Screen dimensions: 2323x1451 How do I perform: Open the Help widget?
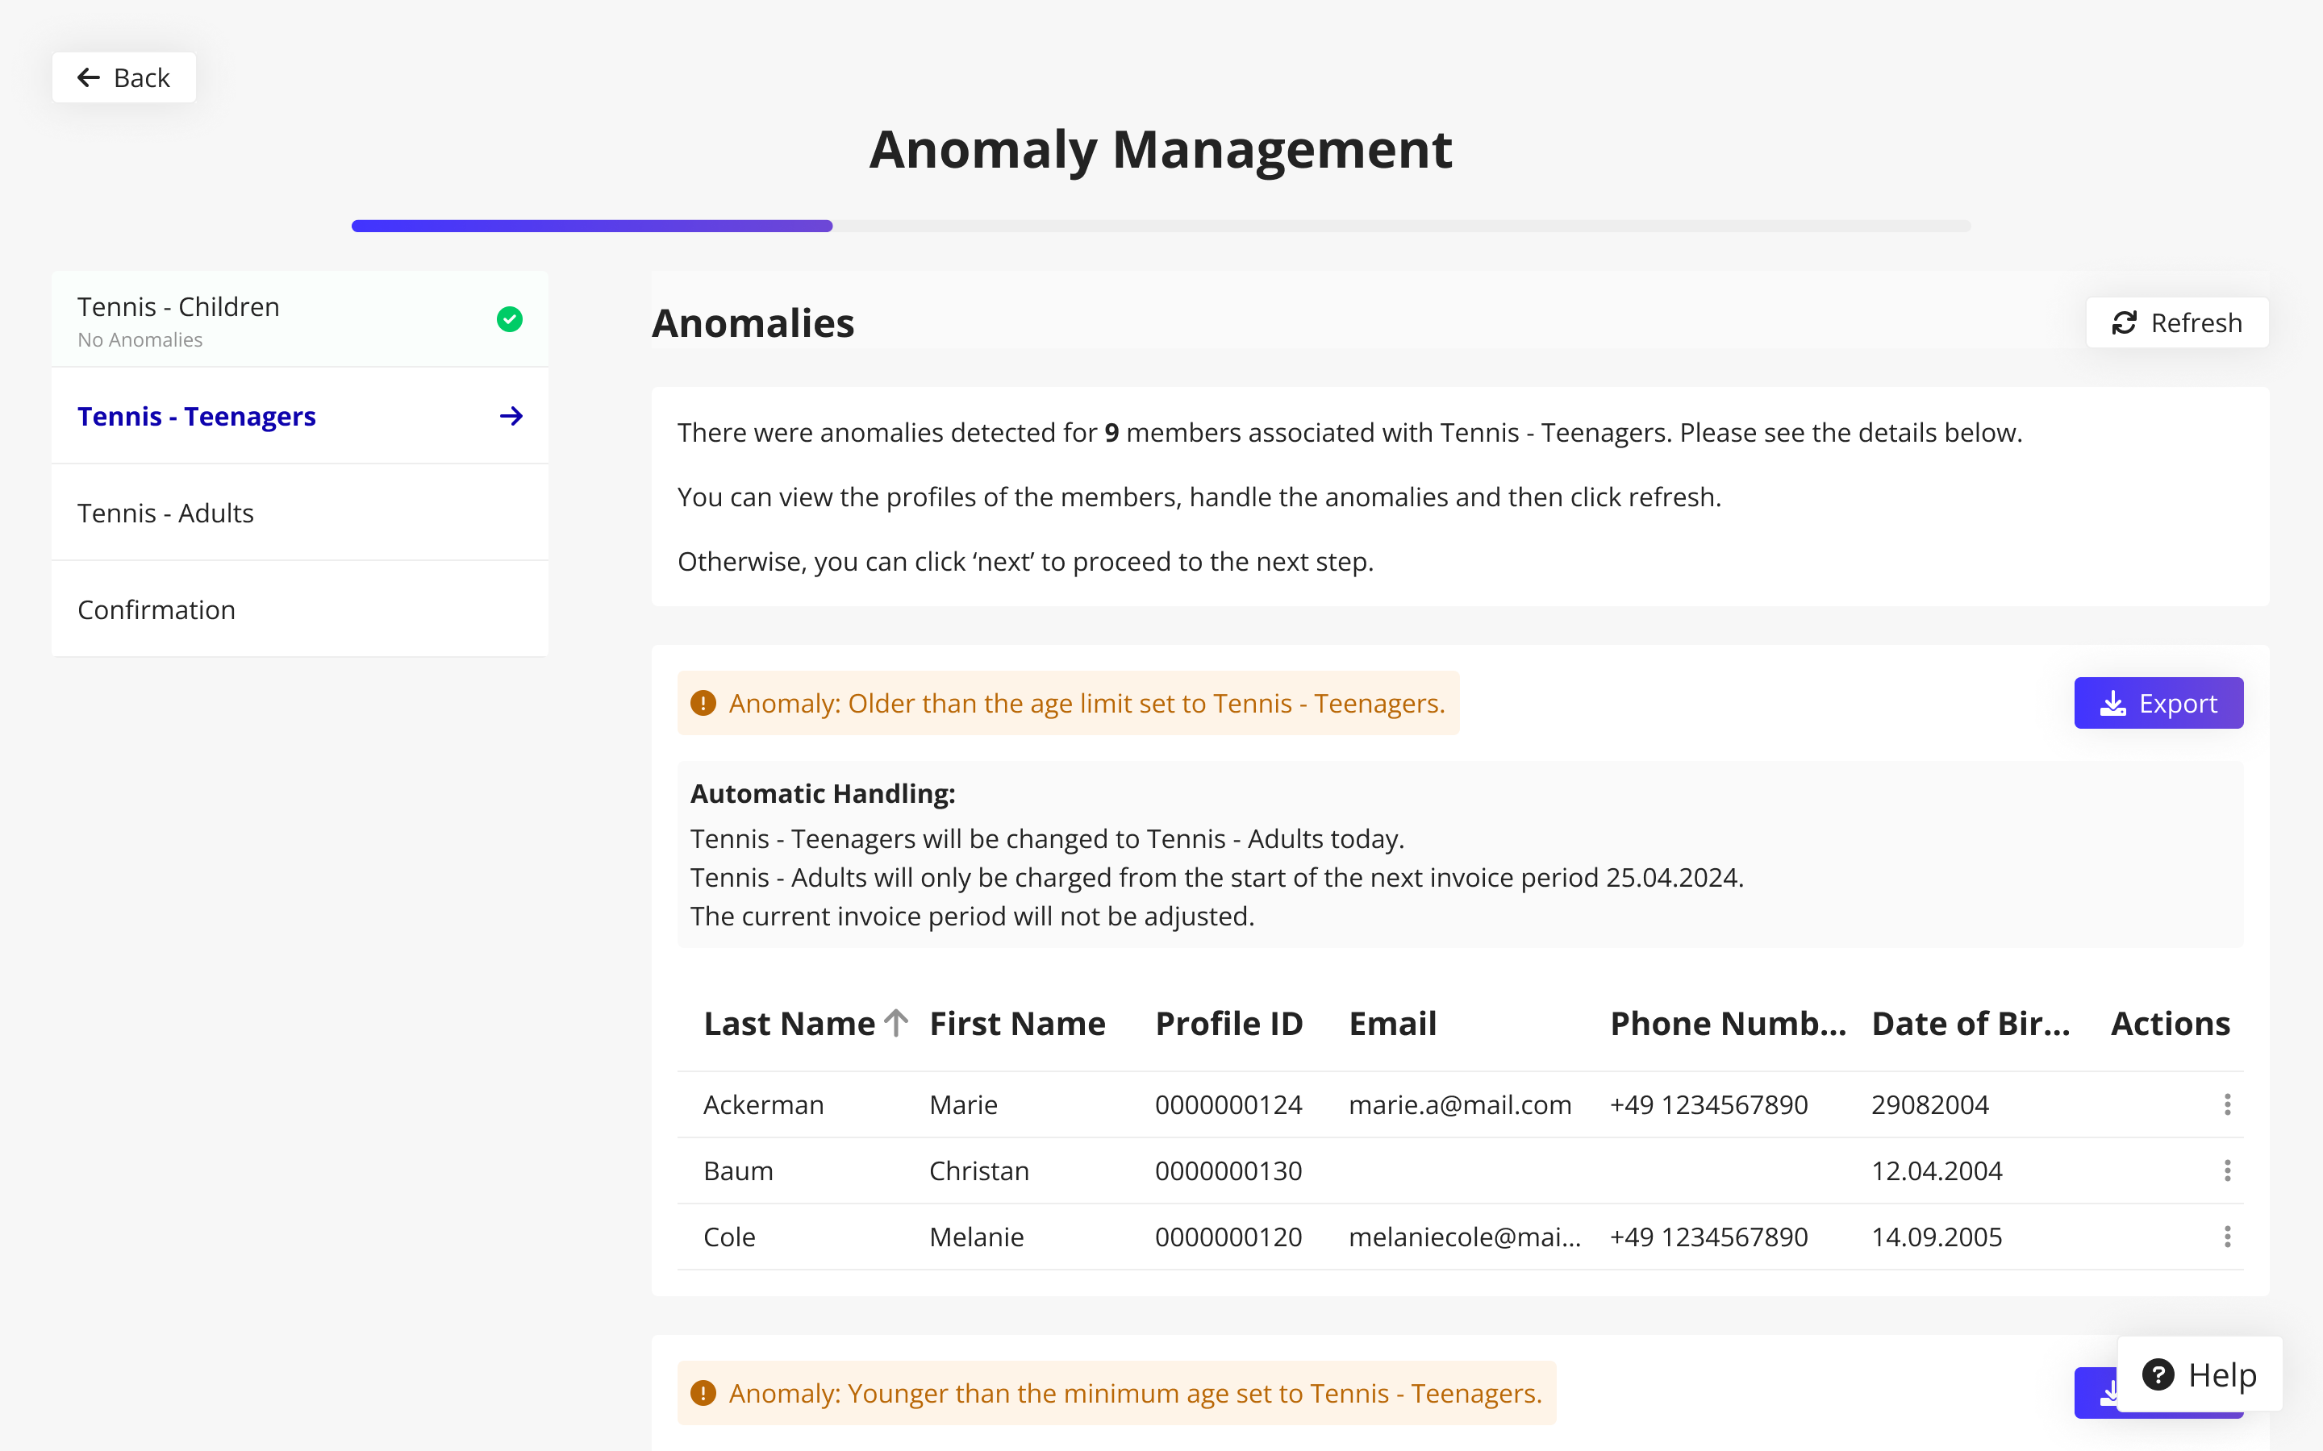2199,1374
